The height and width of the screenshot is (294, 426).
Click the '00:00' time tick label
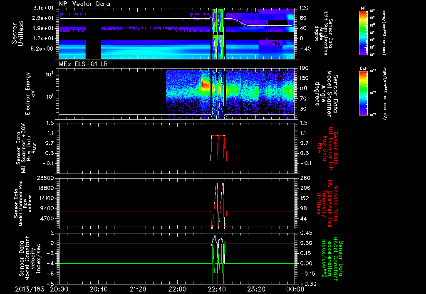coord(296,289)
